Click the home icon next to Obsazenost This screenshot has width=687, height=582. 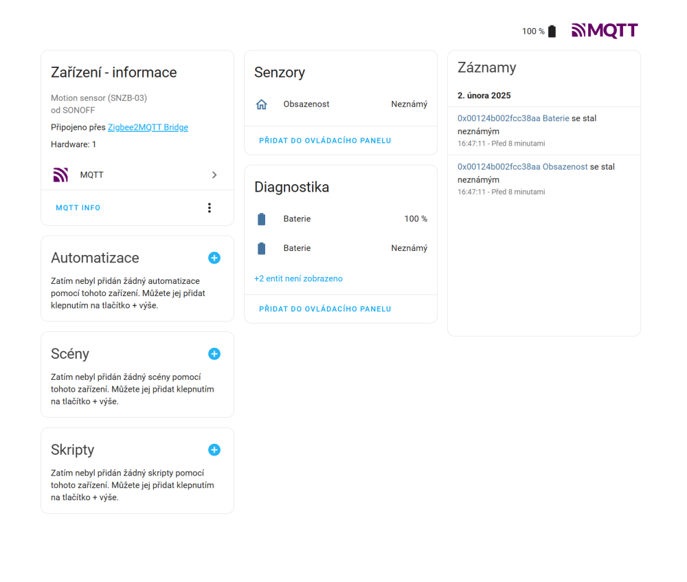pos(261,104)
